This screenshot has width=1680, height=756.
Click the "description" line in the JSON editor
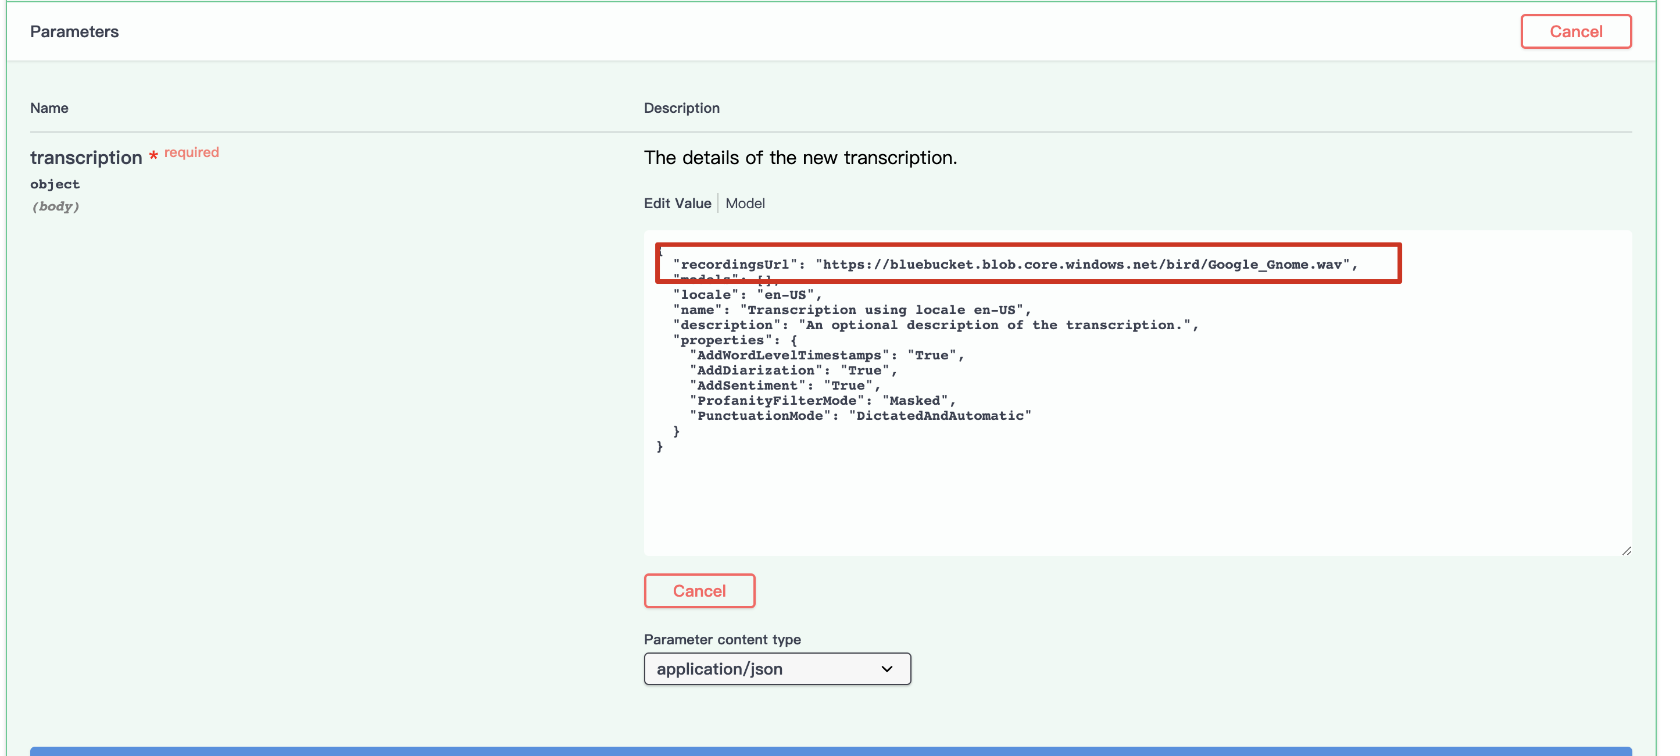point(935,325)
